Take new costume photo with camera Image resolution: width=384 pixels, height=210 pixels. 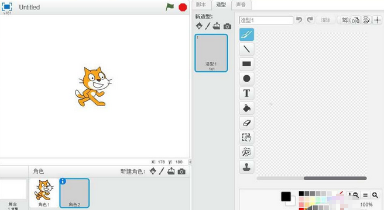coord(227,26)
